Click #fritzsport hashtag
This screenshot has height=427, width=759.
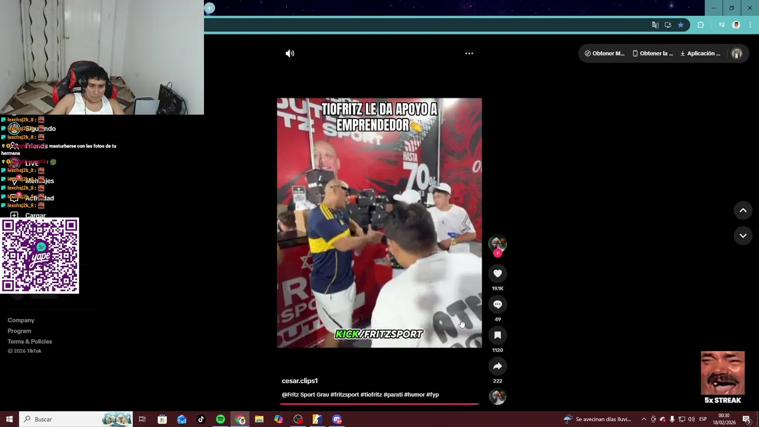point(345,394)
